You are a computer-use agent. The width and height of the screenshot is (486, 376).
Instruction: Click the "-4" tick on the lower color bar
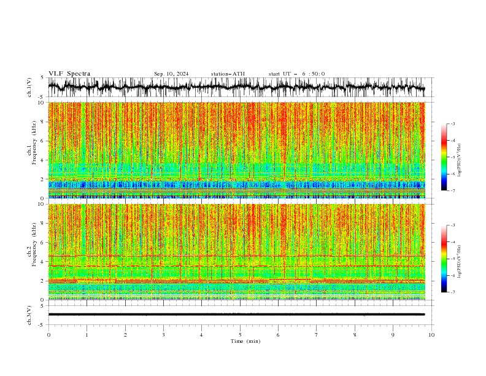click(453, 242)
